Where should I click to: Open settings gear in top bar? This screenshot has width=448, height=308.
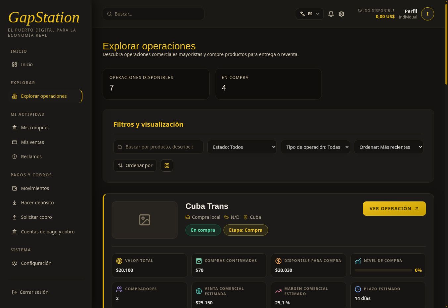pyautogui.click(x=341, y=14)
